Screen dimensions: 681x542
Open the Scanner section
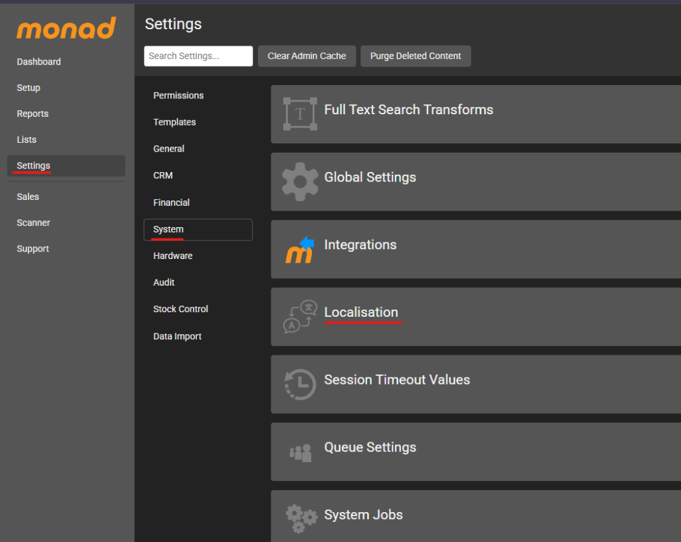tap(33, 223)
